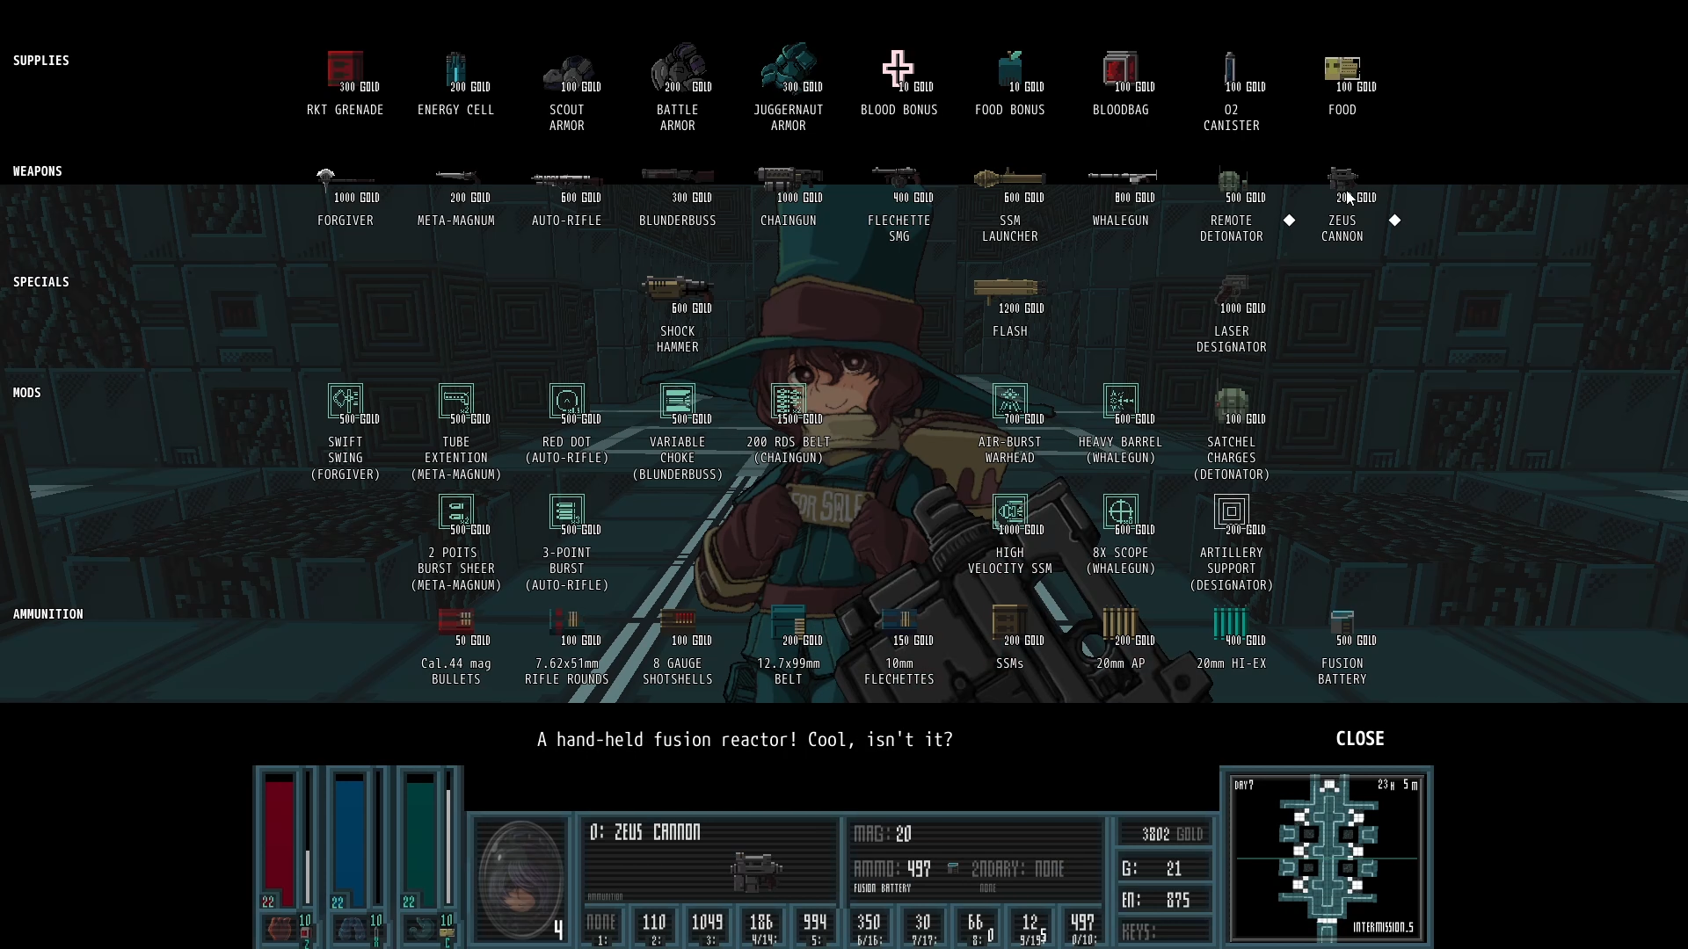The width and height of the screenshot is (1688, 949).
Task: Purchase 20mm HI-EX ammunition
Action: [x=1230, y=622]
